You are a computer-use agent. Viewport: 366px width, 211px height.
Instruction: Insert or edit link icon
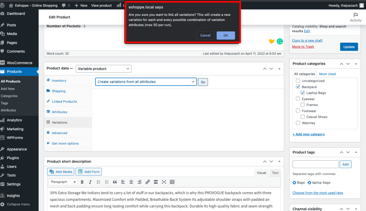148,182
